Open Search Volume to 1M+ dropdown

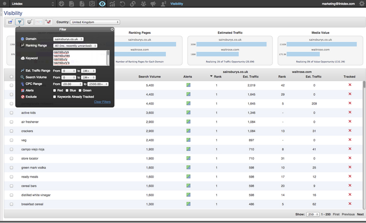88,77
